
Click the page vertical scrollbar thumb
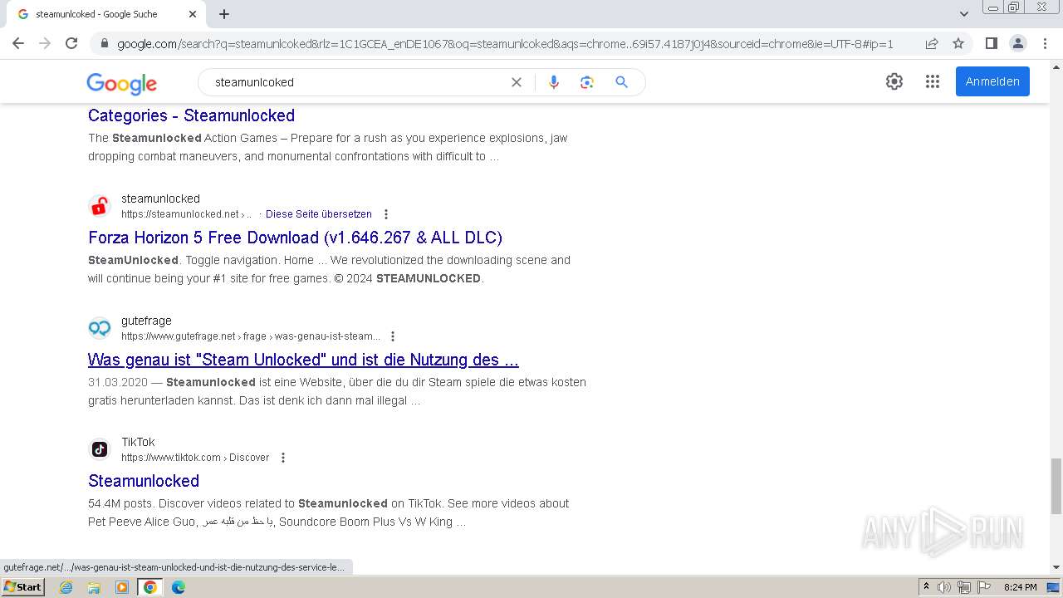[x=1056, y=486]
